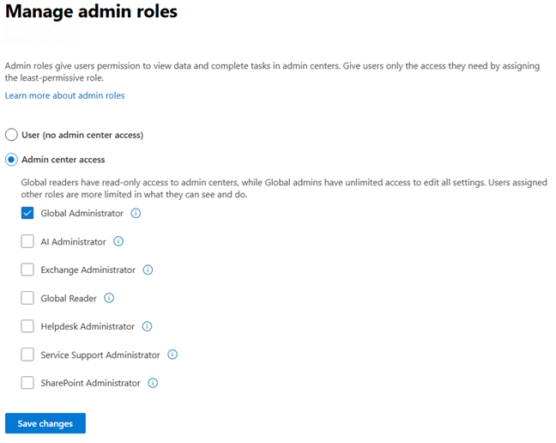This screenshot has height=443, width=556.
Task: Check Service Support Administrator box
Action: pyautogui.click(x=27, y=355)
